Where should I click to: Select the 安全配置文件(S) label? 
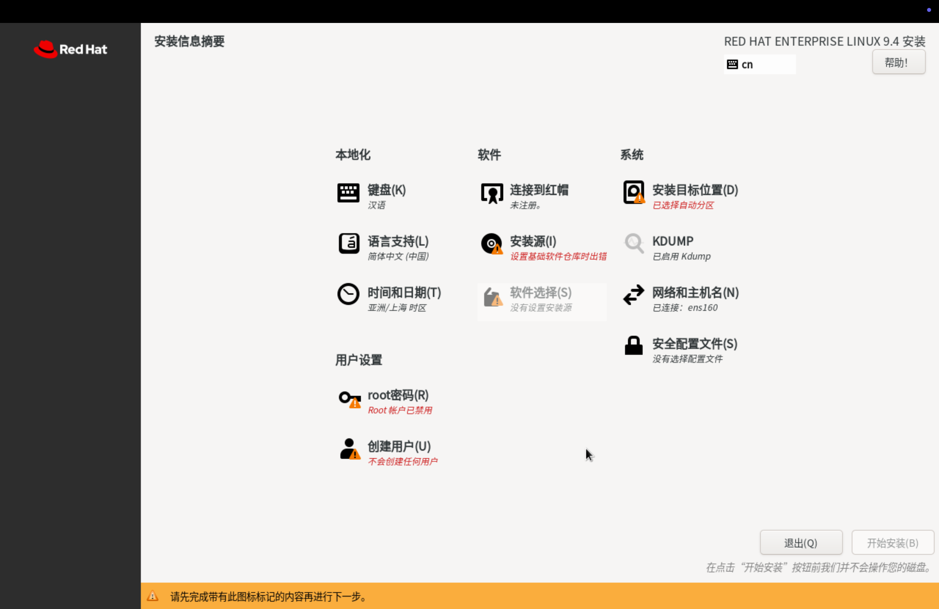695,344
